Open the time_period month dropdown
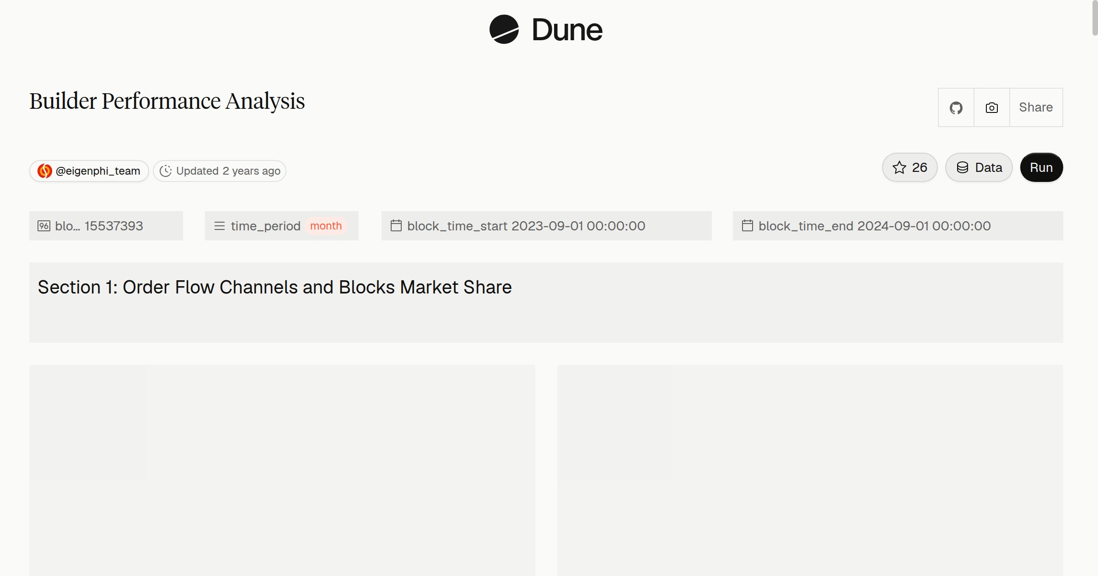 click(x=282, y=226)
